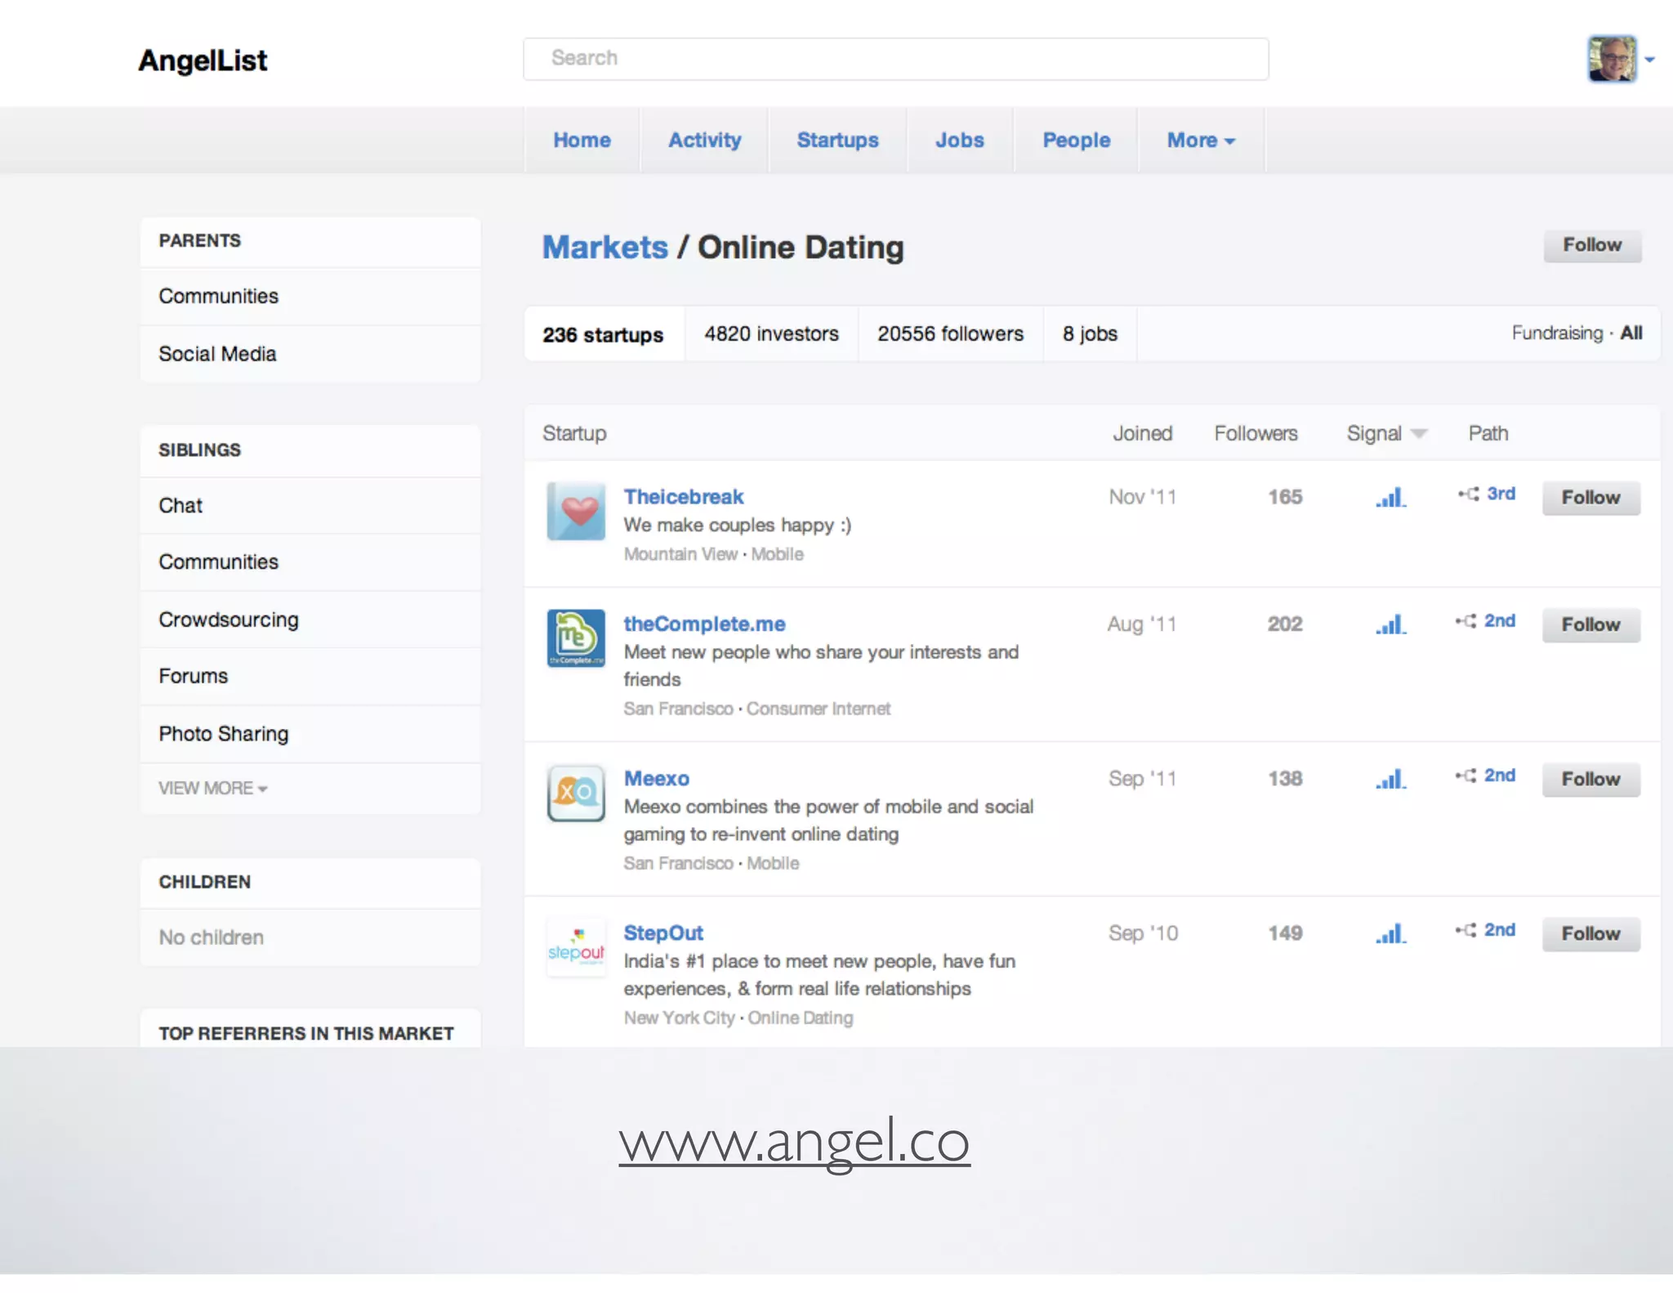Click the StepOut logo icon
1673x1293 pixels.
[576, 947]
